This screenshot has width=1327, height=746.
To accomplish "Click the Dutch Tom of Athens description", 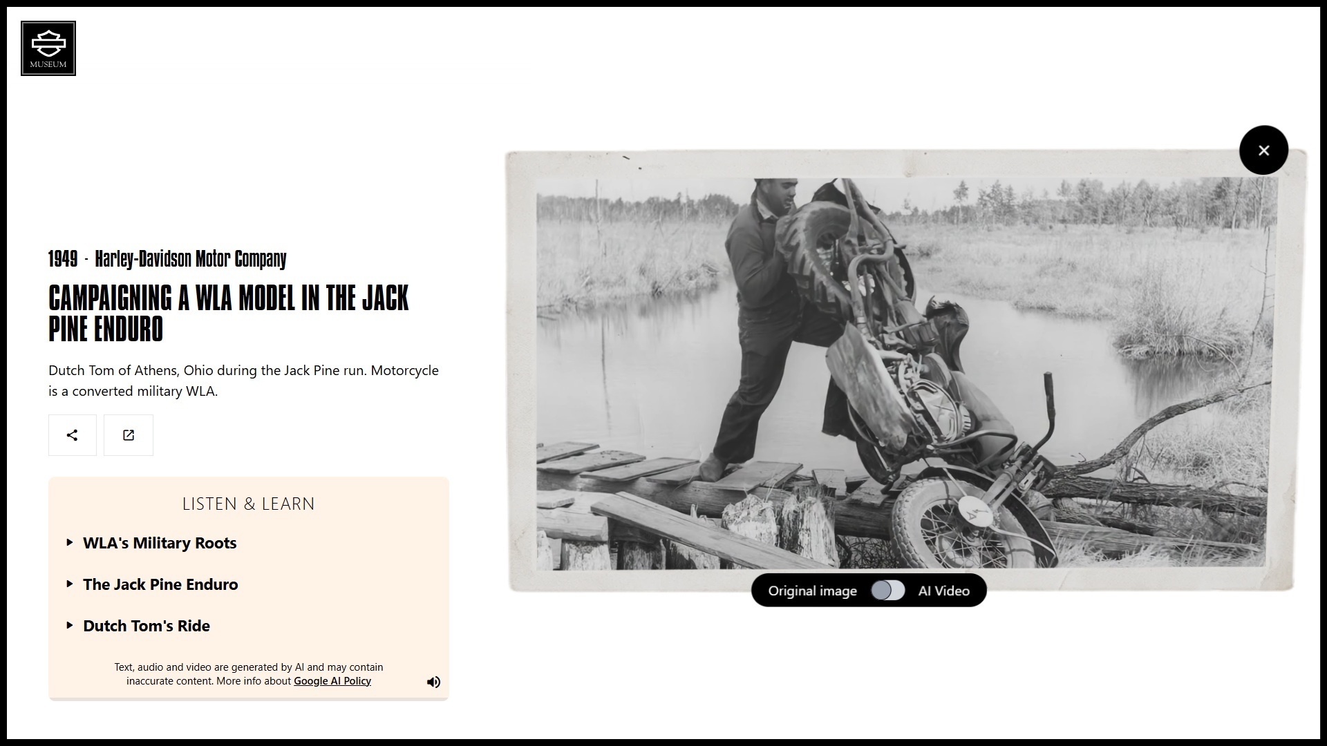I will coord(243,381).
